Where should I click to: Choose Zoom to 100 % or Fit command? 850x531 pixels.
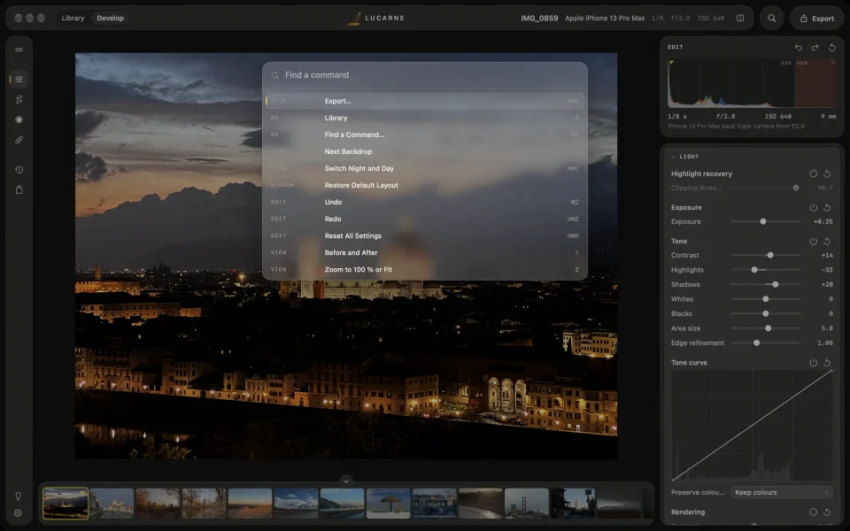pos(424,269)
